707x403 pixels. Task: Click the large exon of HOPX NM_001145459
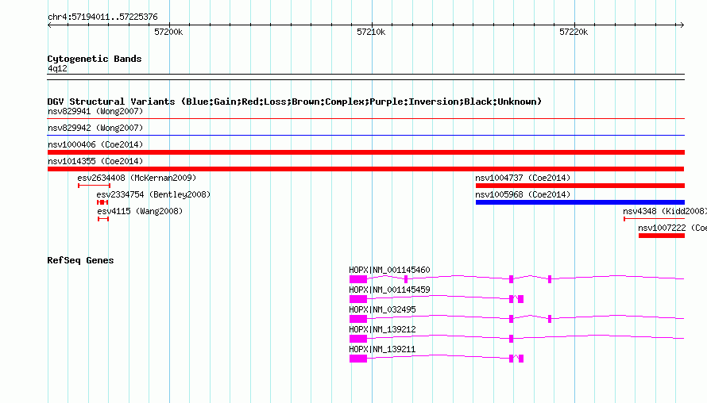tap(358, 299)
